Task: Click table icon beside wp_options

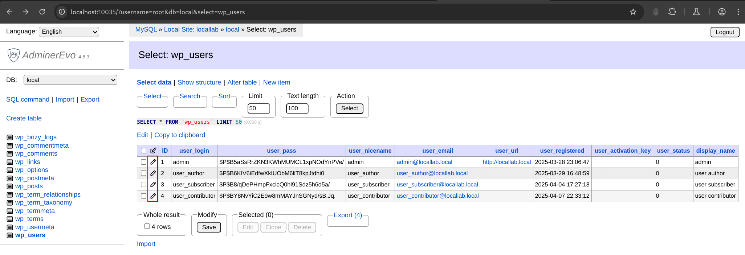Action: 10,170
